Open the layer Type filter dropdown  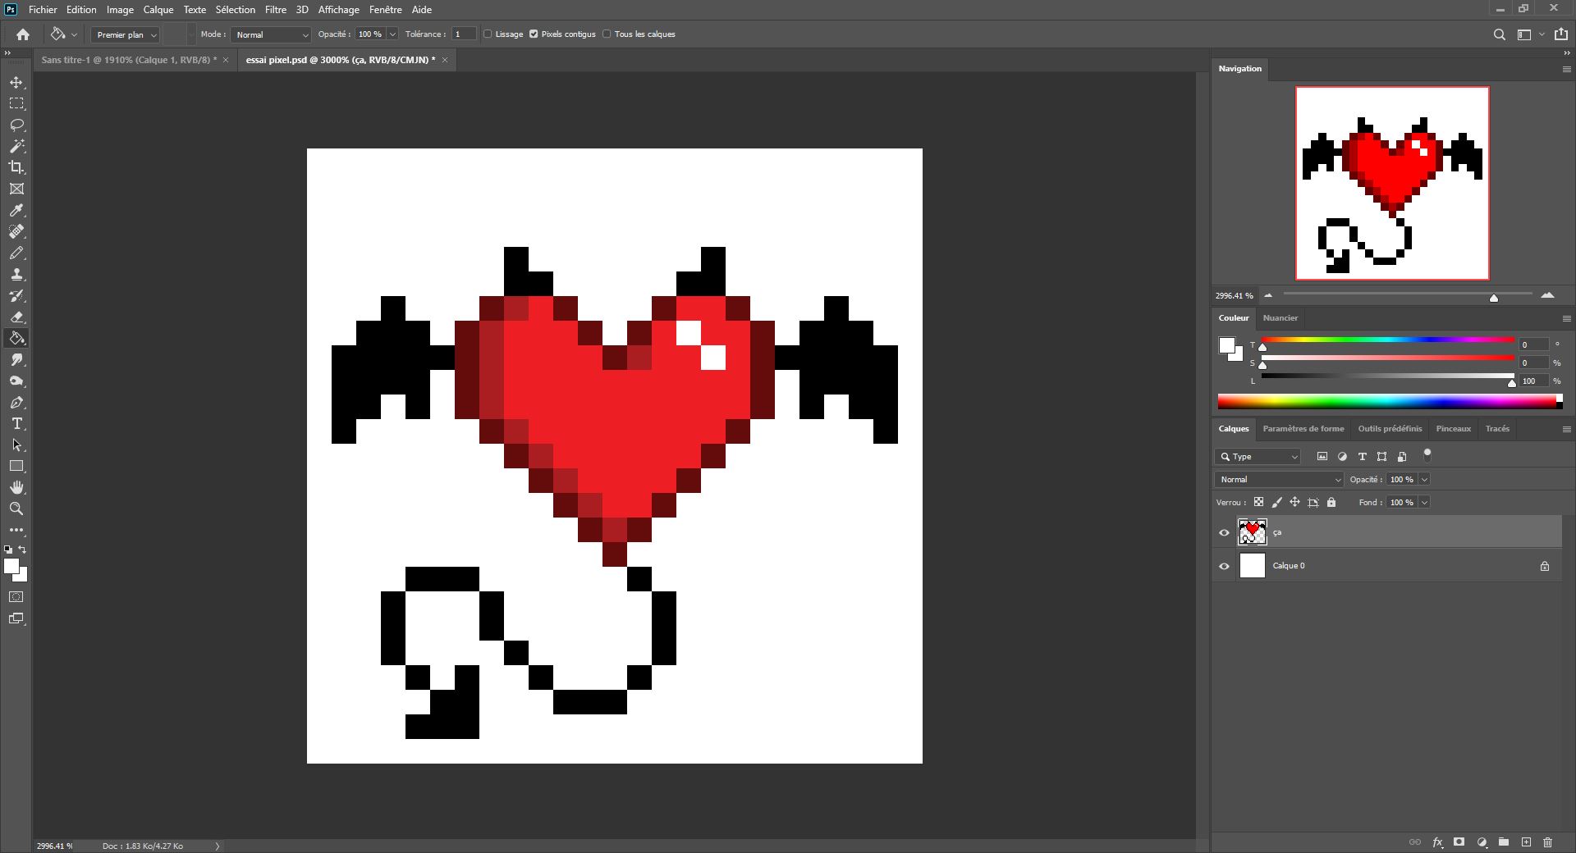[x=1258, y=457]
